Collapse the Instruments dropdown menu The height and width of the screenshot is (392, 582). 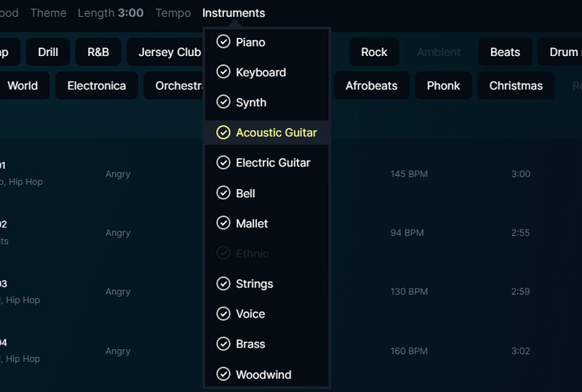(x=234, y=13)
